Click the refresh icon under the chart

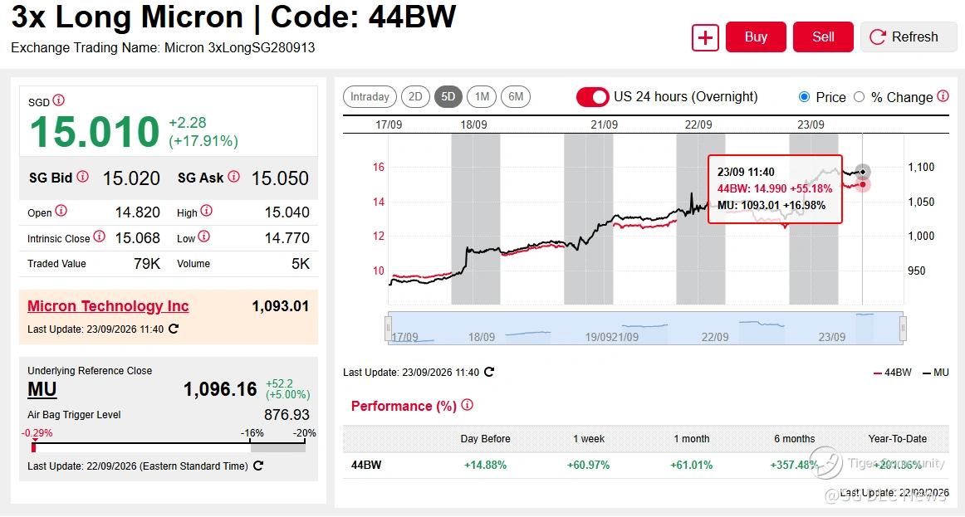click(x=489, y=372)
